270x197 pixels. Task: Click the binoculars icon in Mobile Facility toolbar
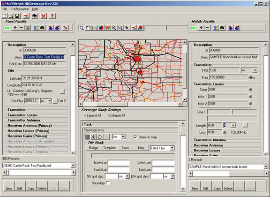pos(222,28)
